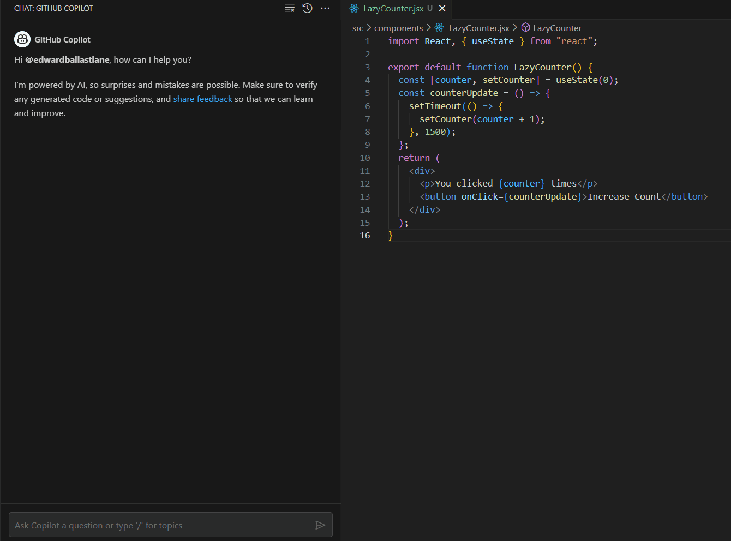Image resolution: width=731 pixels, height=541 pixels.
Task: Open the 'share feedback' link
Action: point(203,99)
